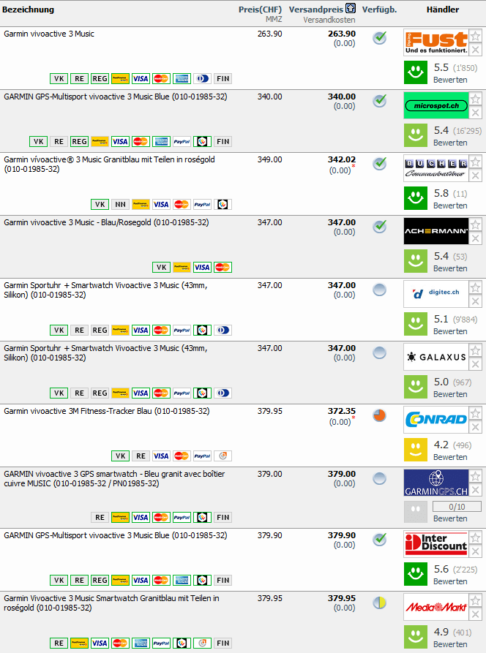Sort by the Preis(CHF) column header

point(260,10)
